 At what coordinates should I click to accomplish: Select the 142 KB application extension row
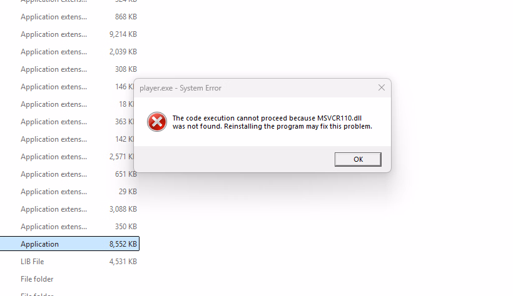click(67, 139)
